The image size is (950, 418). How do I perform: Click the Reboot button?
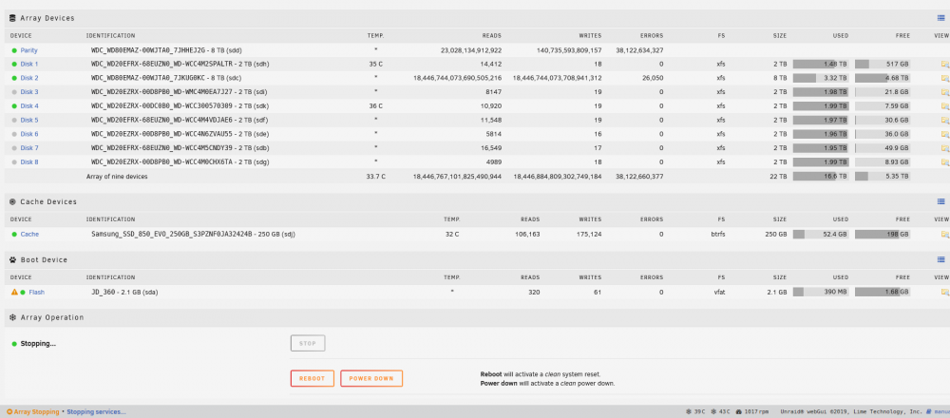(x=312, y=379)
